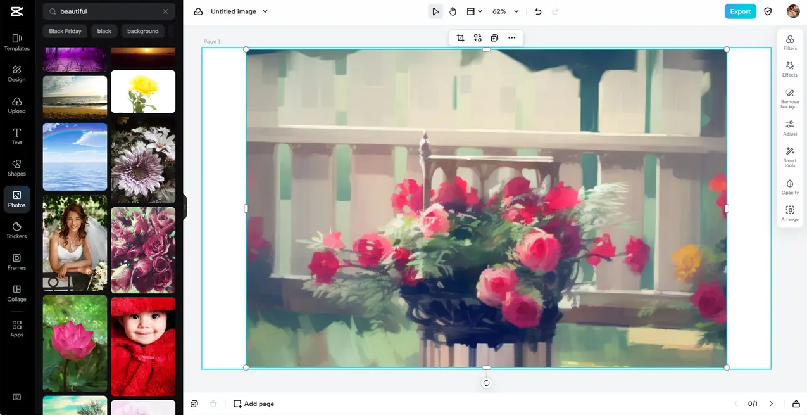The height and width of the screenshot is (415, 807).
Task: Click the search field containing 'beautiful'
Action: 109,11
